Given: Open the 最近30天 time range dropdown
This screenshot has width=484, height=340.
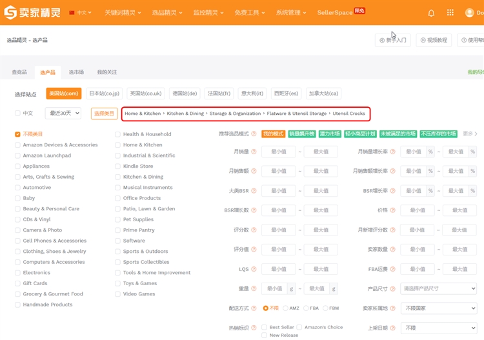Looking at the screenshot, I should (x=63, y=114).
